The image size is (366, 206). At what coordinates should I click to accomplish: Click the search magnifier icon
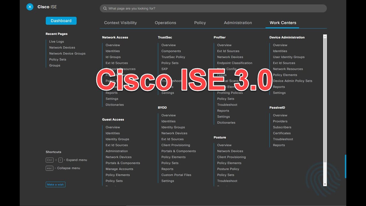pyautogui.click(x=105, y=9)
